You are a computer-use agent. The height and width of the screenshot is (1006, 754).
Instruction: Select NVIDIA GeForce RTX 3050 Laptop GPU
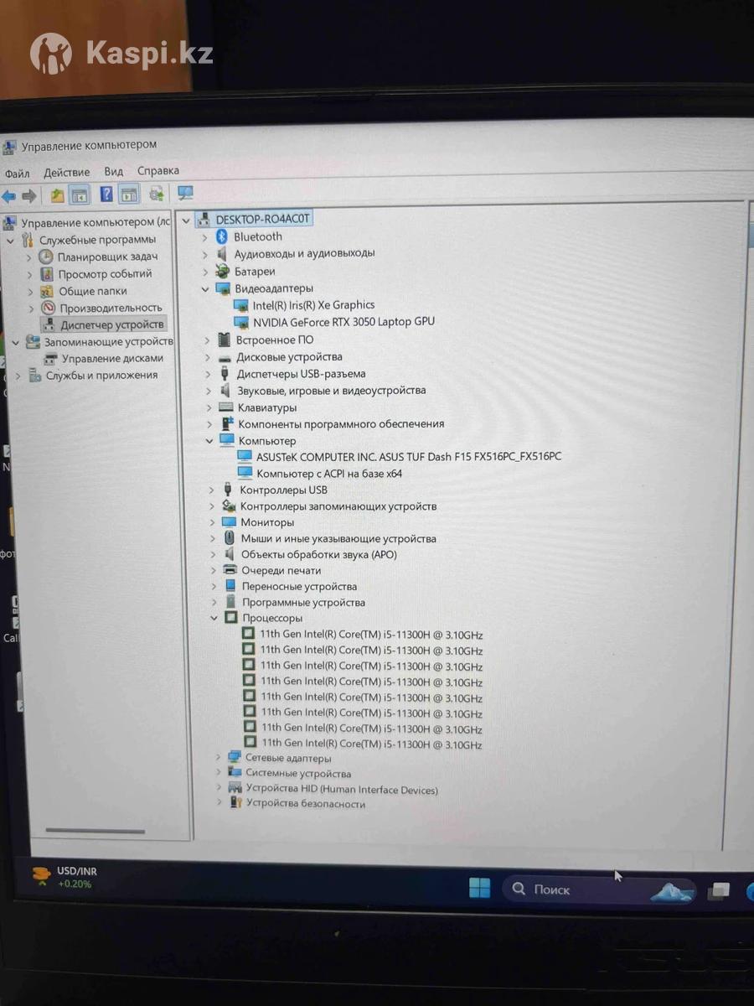[x=343, y=322]
